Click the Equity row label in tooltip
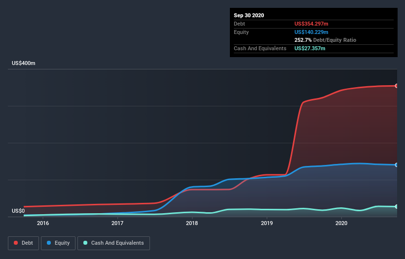The image size is (405, 259). click(x=241, y=32)
